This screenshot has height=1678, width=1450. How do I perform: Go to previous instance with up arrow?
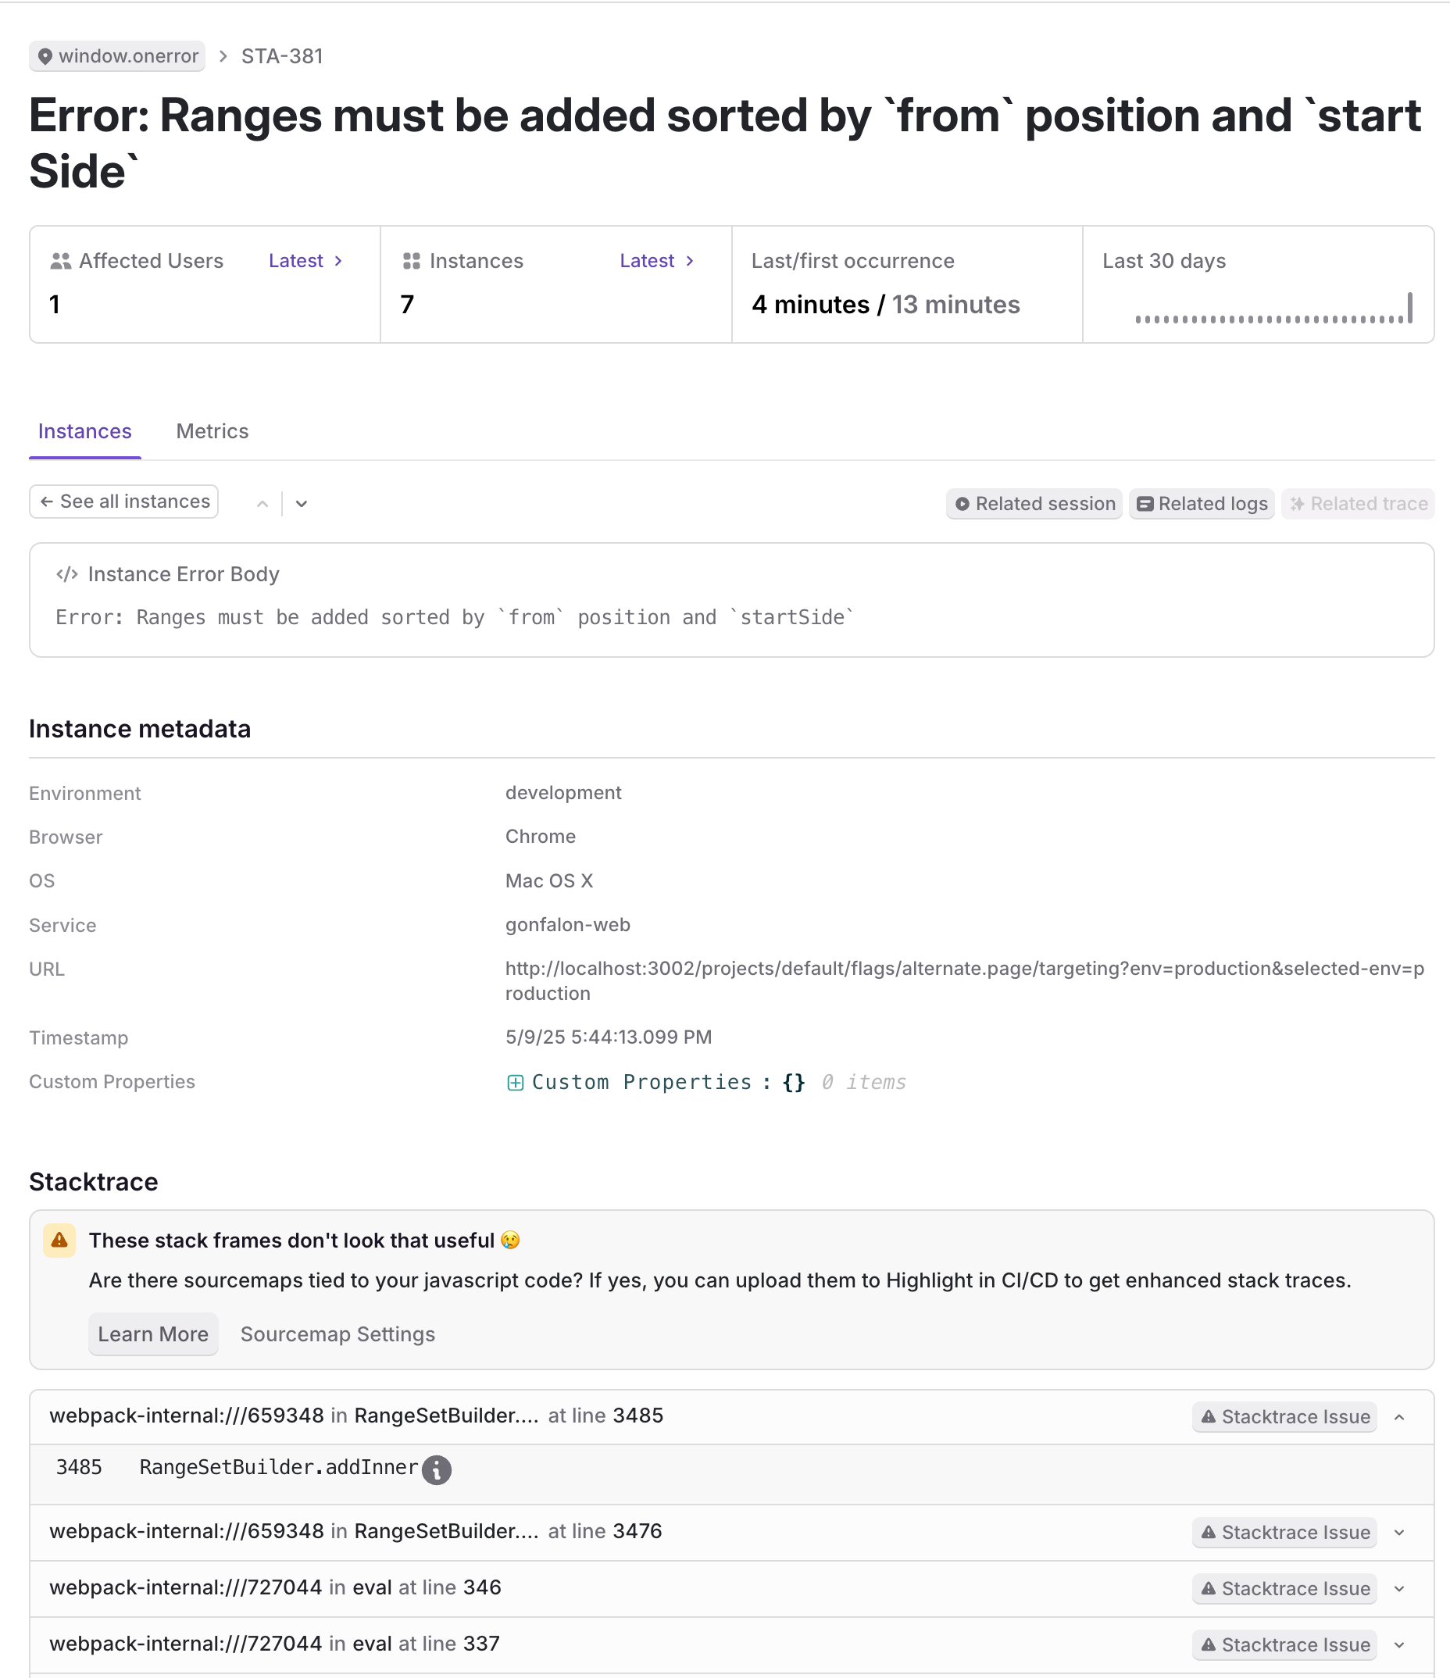[262, 504]
